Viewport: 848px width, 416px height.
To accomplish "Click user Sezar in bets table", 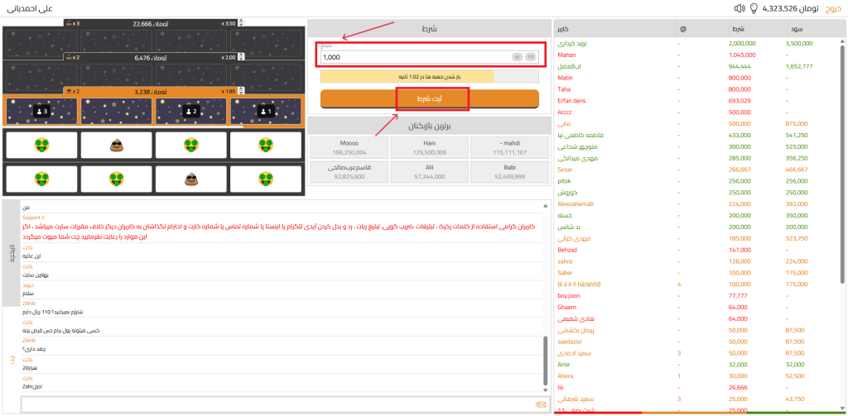I will pyautogui.click(x=565, y=170).
